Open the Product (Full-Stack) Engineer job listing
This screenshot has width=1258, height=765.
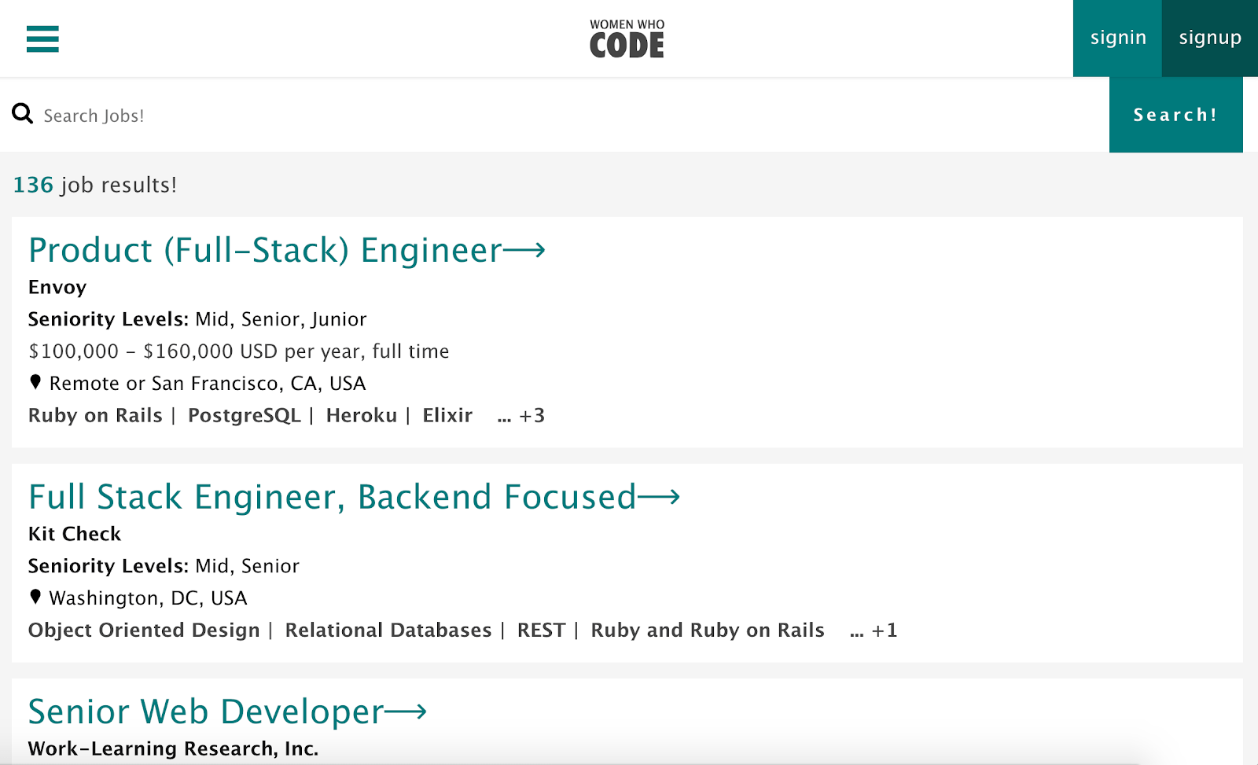265,251
